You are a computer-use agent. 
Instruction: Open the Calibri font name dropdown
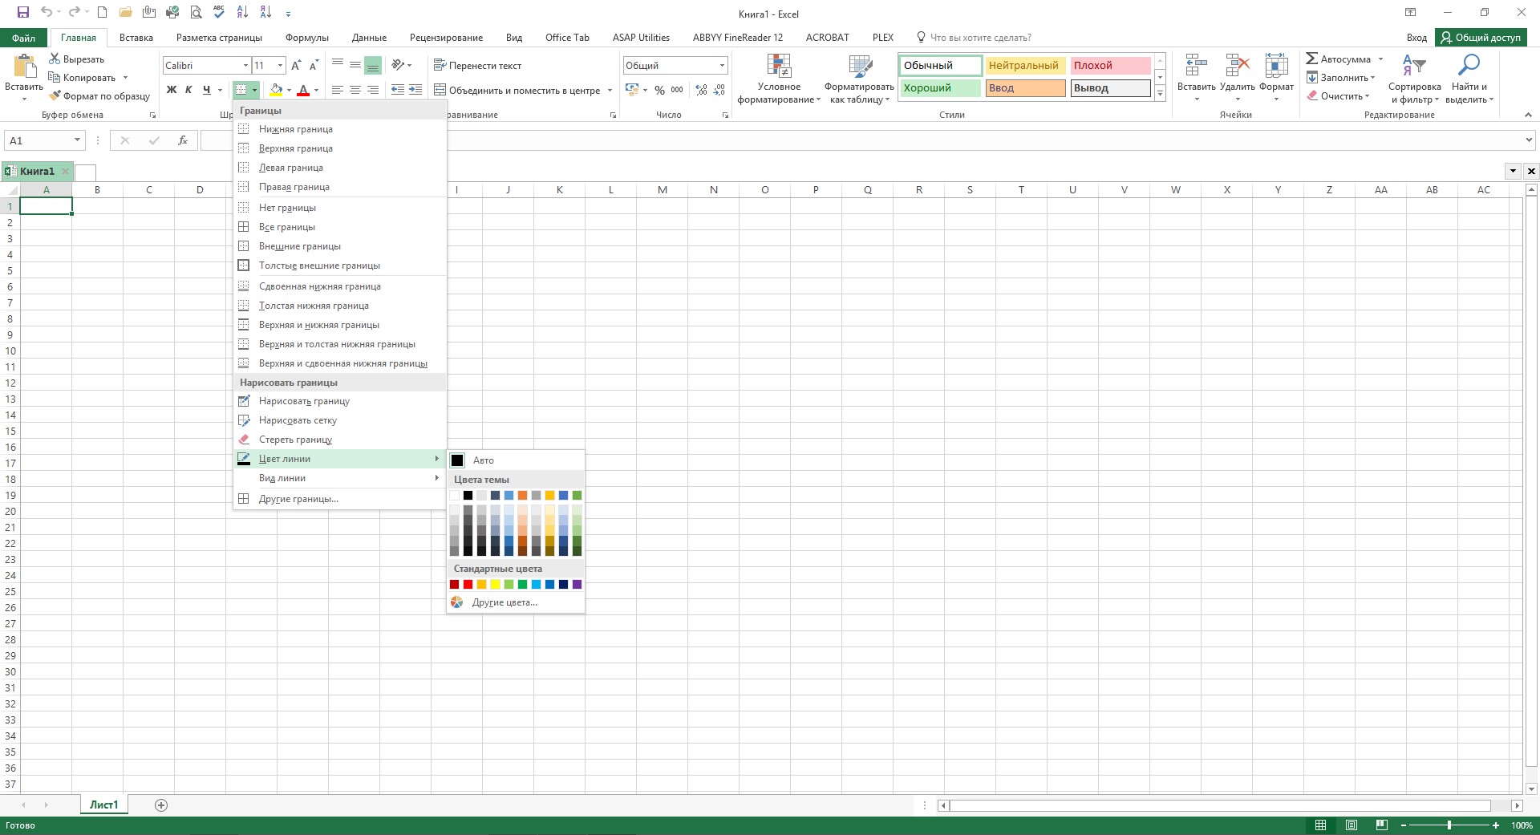[245, 66]
